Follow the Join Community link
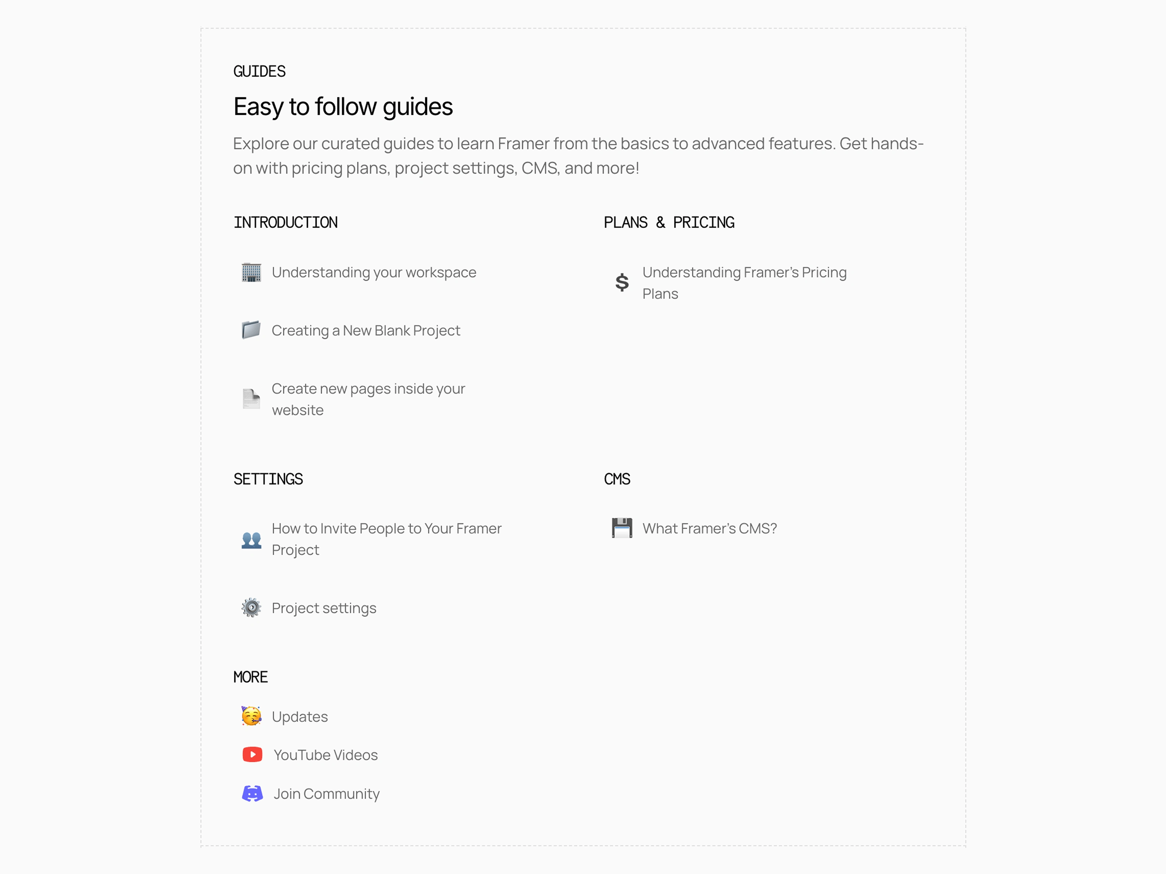 coord(327,794)
